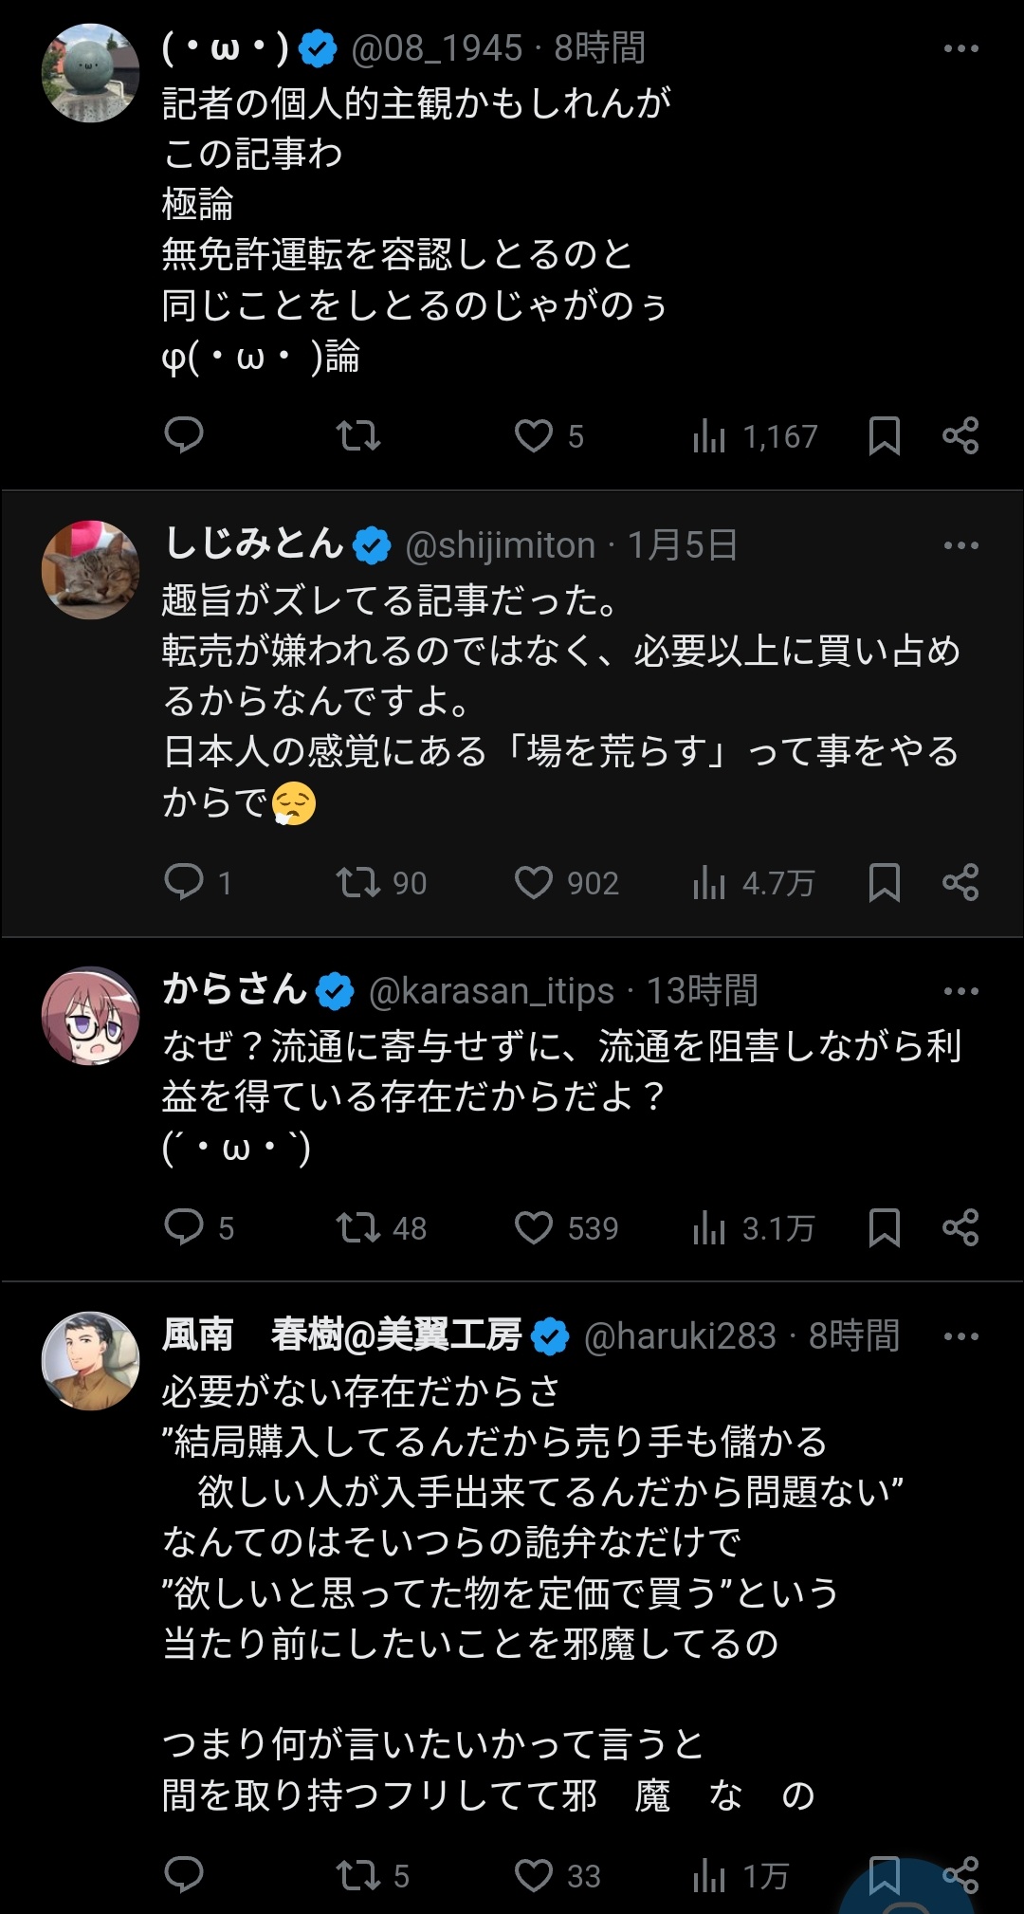
Task: Bookmark the しじみとん tweet
Action: [884, 883]
